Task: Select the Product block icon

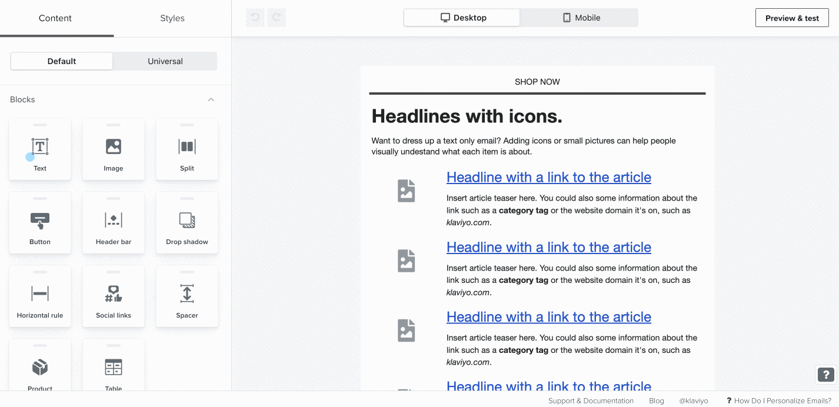Action: coord(40,368)
